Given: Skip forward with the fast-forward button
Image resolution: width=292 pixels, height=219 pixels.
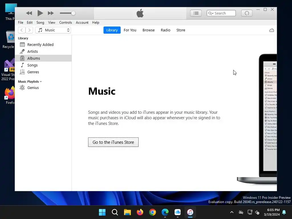Looking at the screenshot, I should [x=51, y=13].
